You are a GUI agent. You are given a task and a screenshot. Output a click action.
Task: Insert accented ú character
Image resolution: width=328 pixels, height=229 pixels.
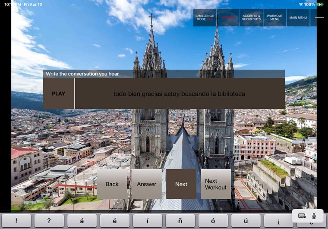(246, 221)
